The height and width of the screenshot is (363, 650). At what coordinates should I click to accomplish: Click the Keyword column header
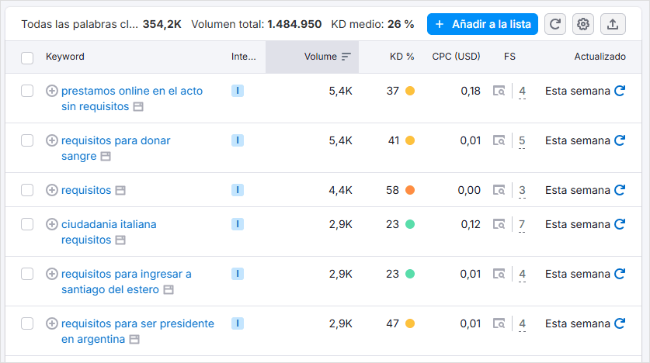[x=65, y=57]
